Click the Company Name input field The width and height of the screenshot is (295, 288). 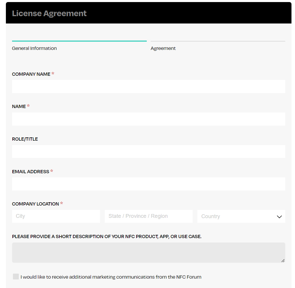[x=149, y=86]
